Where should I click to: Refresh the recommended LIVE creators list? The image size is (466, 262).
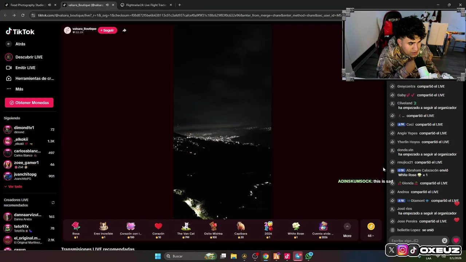(53, 203)
